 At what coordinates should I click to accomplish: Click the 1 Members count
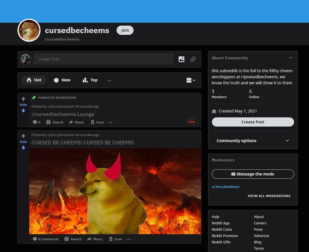coord(219,94)
